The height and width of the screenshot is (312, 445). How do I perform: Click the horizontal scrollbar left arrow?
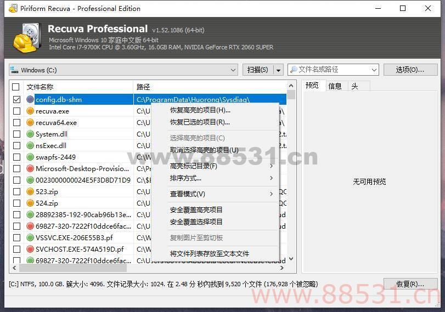coord(14,268)
